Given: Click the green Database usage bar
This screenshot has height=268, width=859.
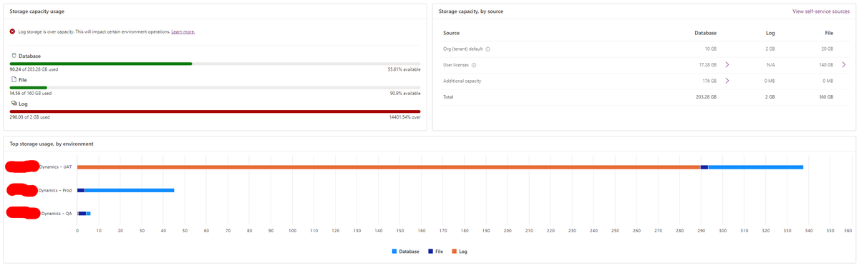Looking at the screenshot, I should (101, 64).
